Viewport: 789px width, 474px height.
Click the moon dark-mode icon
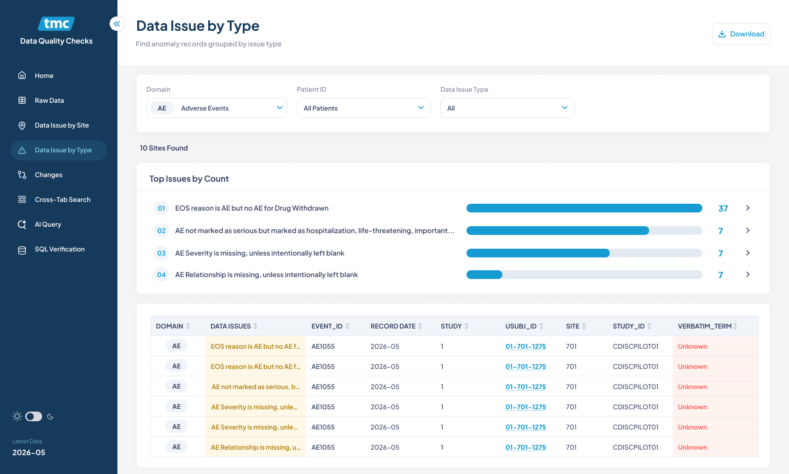pos(50,417)
